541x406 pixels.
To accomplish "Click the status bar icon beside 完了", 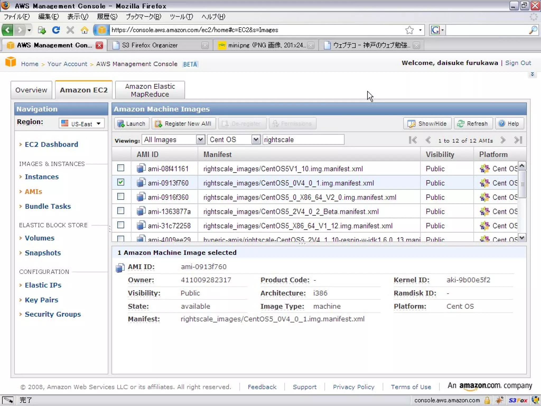I will click(x=8, y=400).
